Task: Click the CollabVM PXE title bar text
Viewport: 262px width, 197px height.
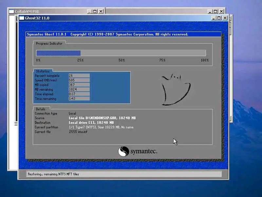Action: click(x=27, y=11)
